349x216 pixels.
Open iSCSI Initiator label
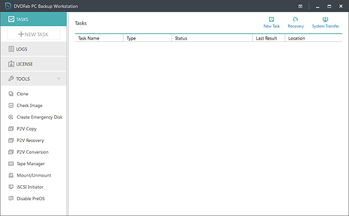pos(30,187)
